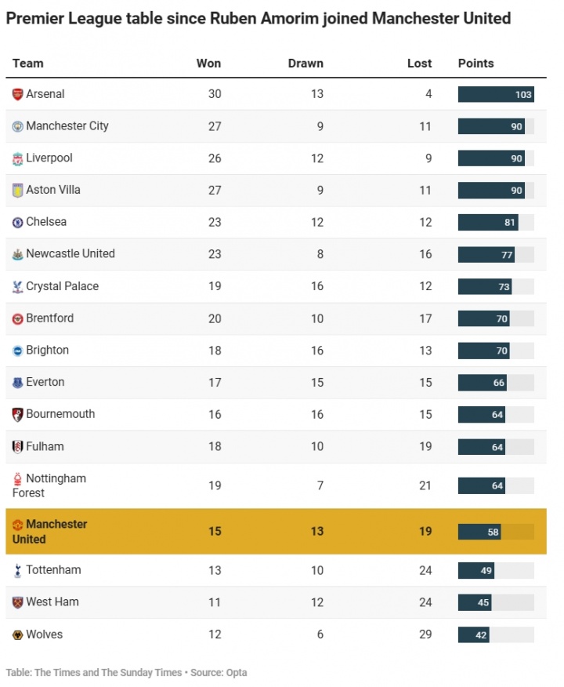Click the Arsenal club crest icon
The width and height of the screenshot is (564, 687).
pos(18,94)
